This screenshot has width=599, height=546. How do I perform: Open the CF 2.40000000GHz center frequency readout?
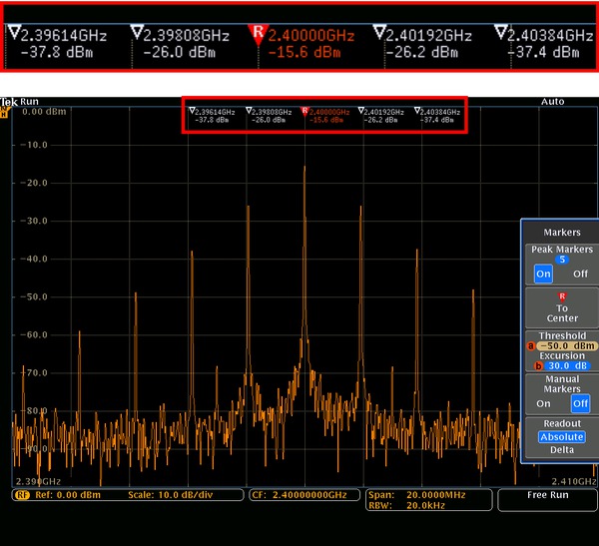click(x=302, y=495)
